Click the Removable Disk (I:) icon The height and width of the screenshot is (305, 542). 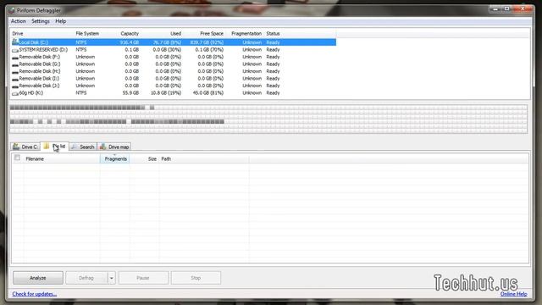[15, 79]
